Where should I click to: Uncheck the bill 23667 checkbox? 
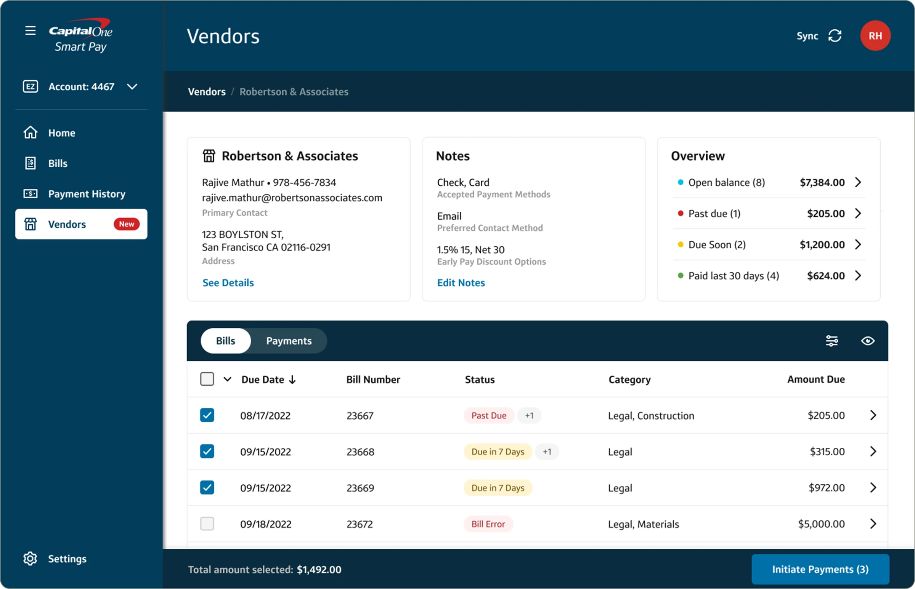[207, 415]
